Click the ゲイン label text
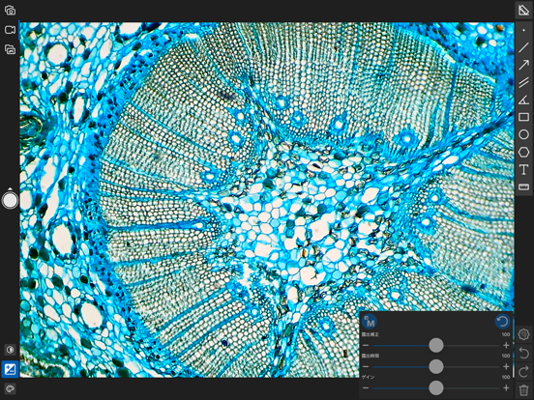 coord(368,377)
